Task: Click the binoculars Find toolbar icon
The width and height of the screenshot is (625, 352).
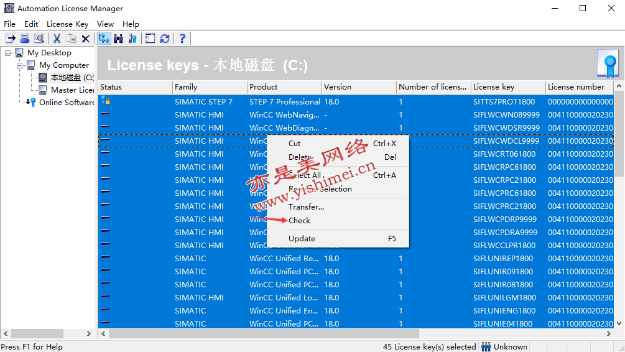Action: click(x=118, y=39)
